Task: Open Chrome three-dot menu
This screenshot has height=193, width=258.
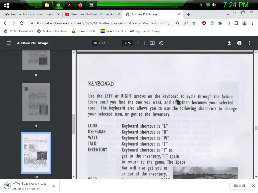Action: 252,23
